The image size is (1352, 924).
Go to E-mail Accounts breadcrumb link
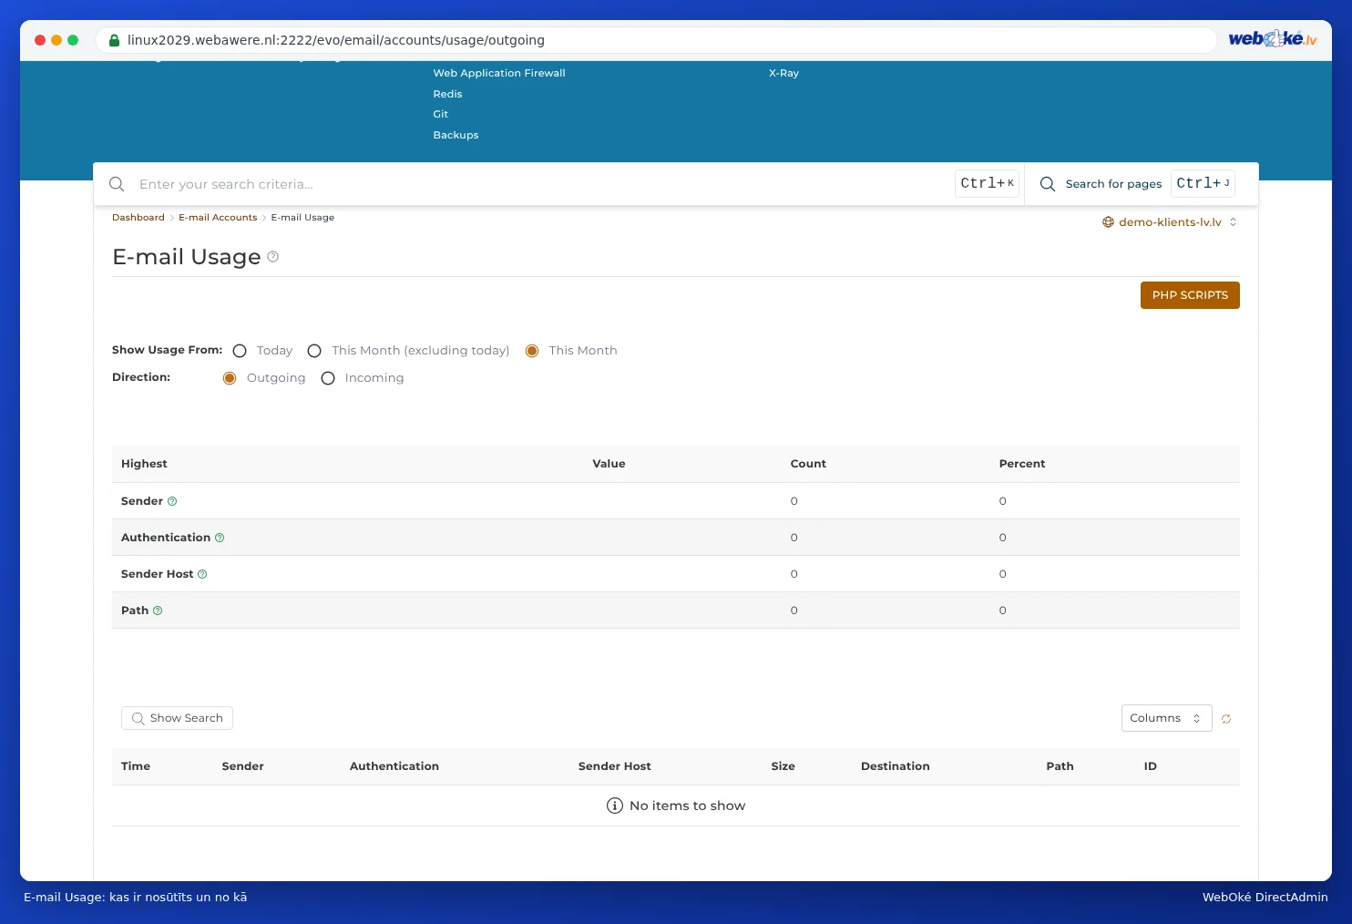click(218, 218)
